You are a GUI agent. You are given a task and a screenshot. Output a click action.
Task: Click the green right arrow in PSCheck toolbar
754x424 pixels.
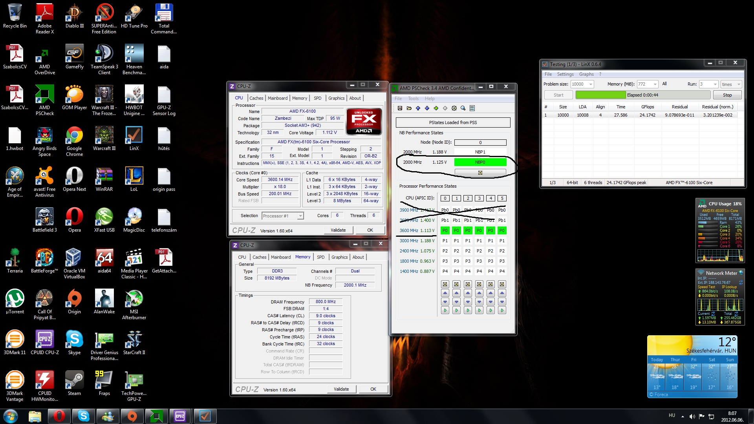point(436,108)
